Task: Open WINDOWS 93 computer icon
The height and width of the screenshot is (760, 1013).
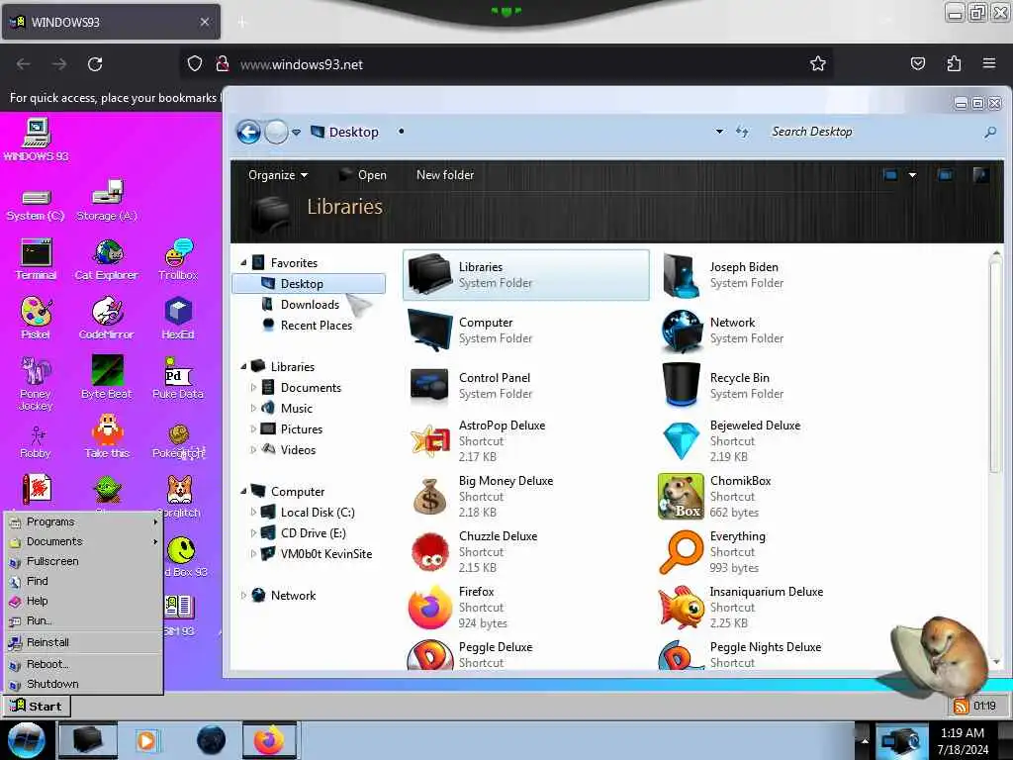Action: point(37,140)
